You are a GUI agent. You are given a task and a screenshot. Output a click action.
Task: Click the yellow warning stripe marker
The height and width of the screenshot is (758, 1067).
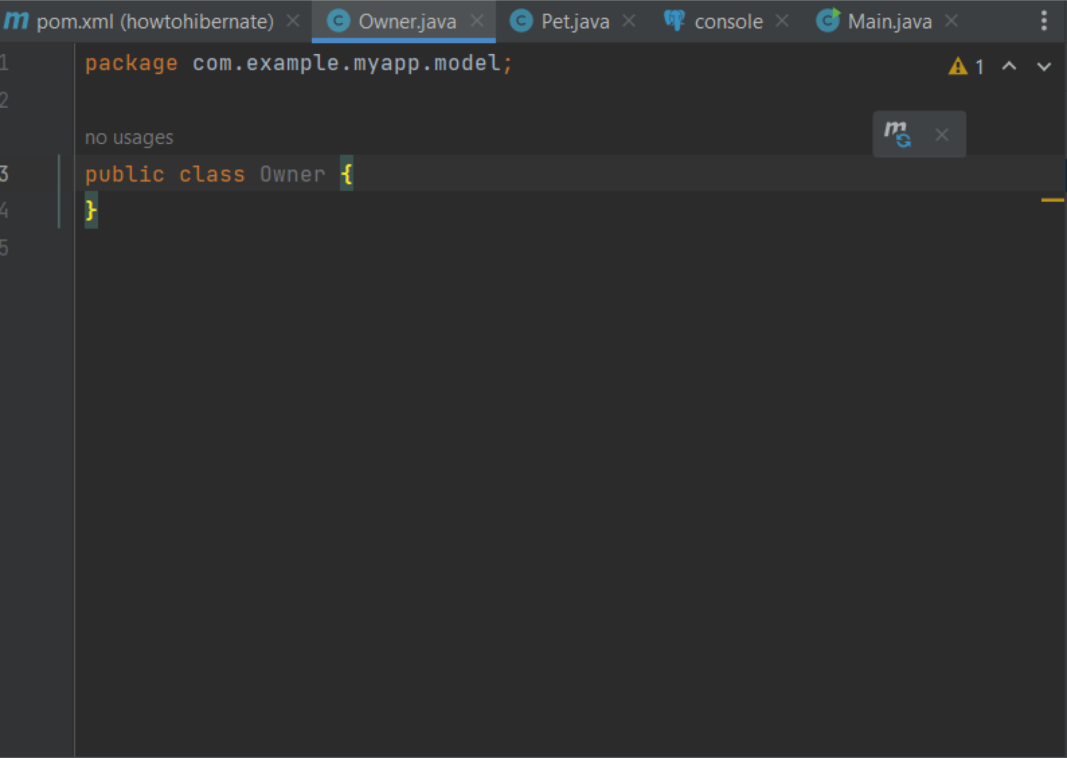pos(1052,200)
